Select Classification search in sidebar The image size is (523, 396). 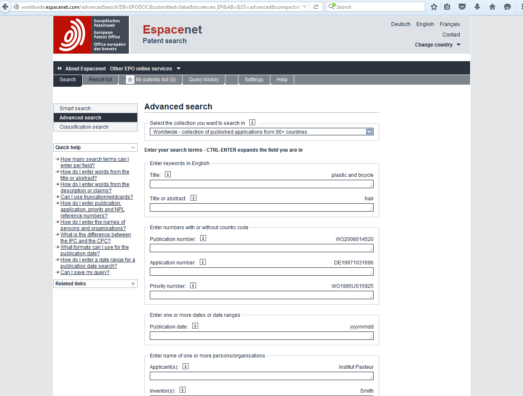click(84, 127)
